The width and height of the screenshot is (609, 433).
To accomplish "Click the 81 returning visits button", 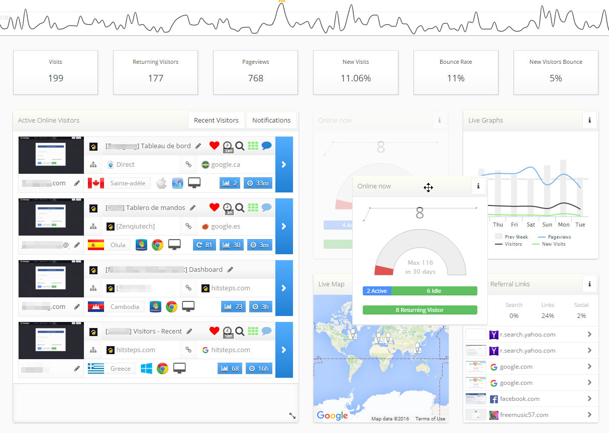I will click(x=205, y=245).
